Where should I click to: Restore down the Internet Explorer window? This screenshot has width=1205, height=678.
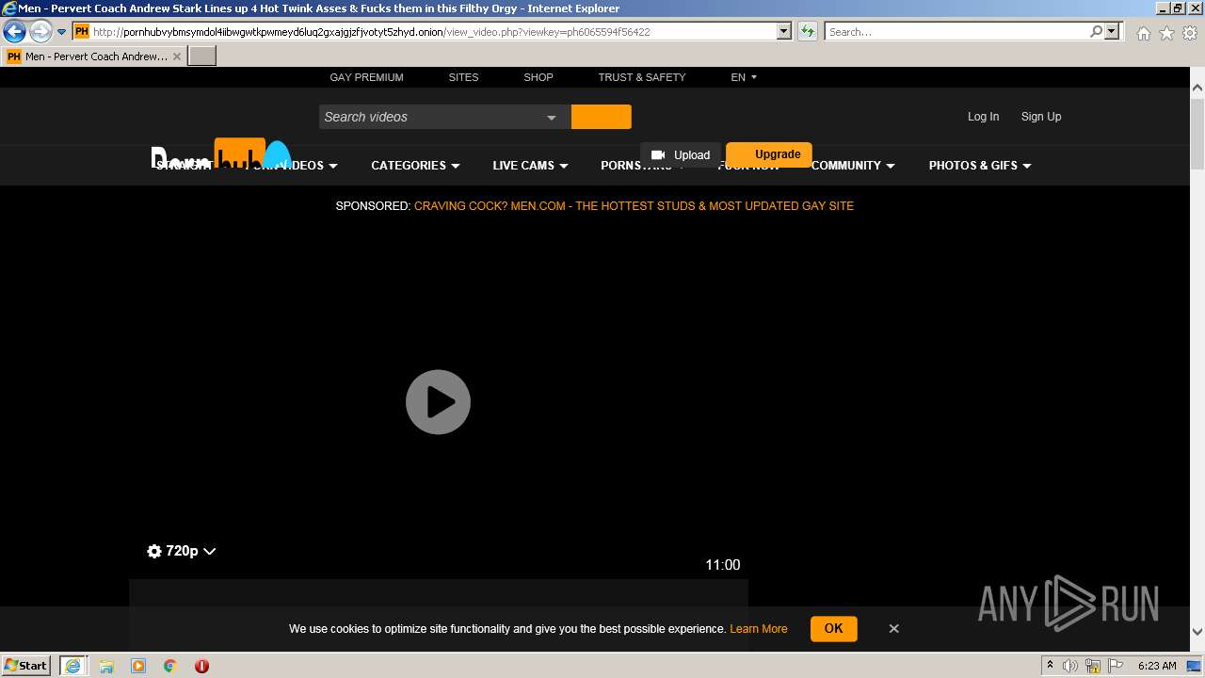click(1177, 8)
